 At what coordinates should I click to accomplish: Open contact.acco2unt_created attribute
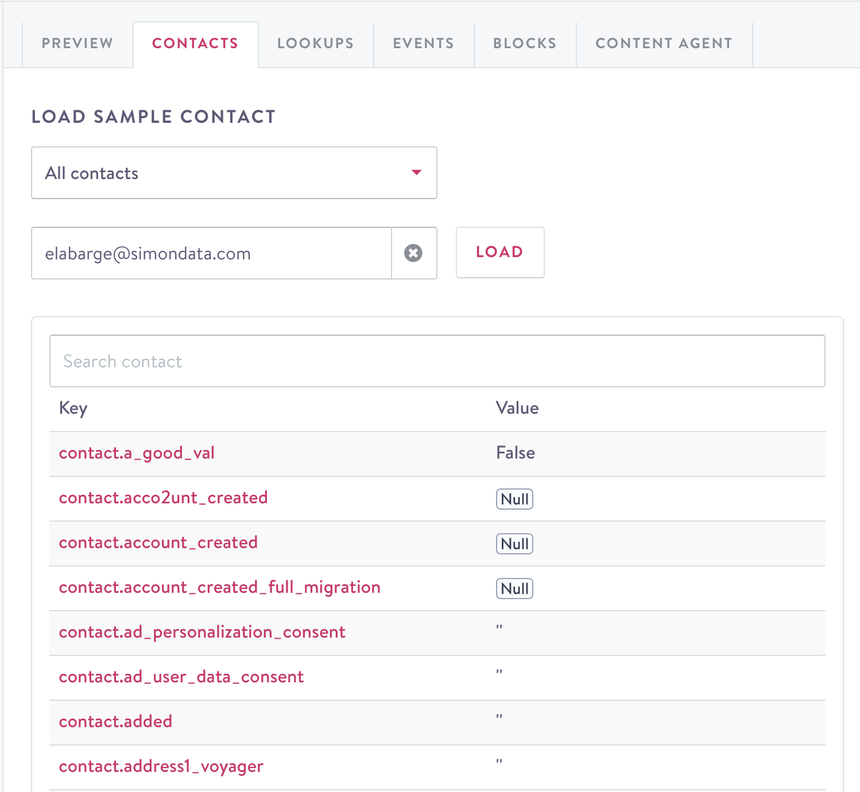point(163,498)
